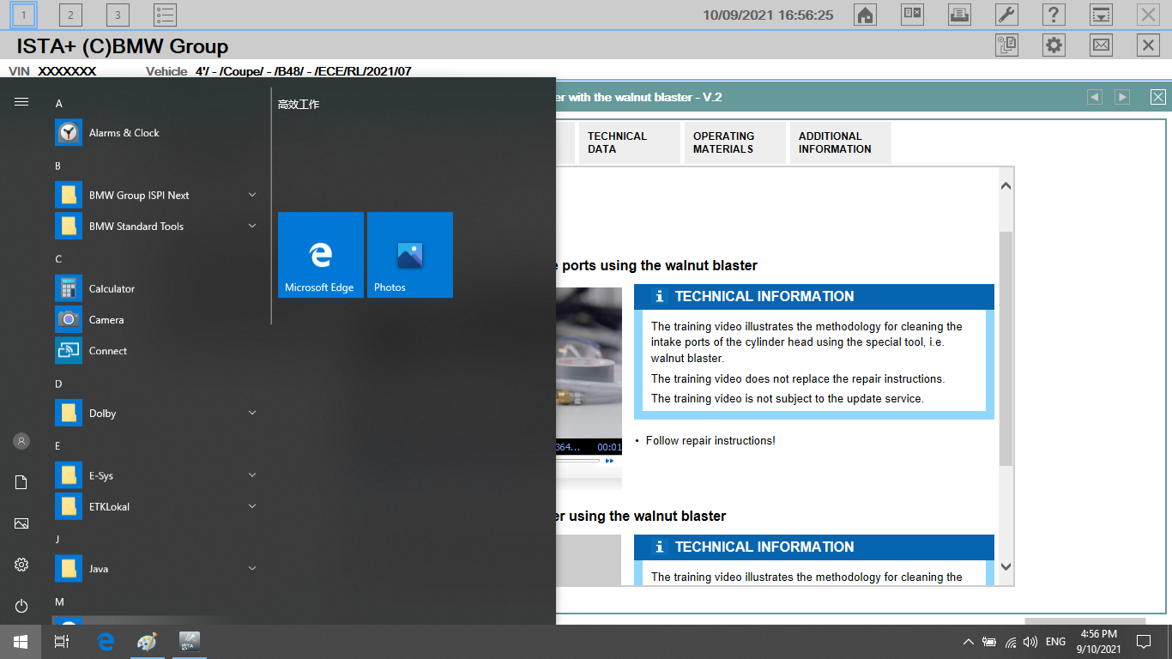Click document scrollbar up arrow
The width and height of the screenshot is (1172, 659).
tap(1006, 185)
